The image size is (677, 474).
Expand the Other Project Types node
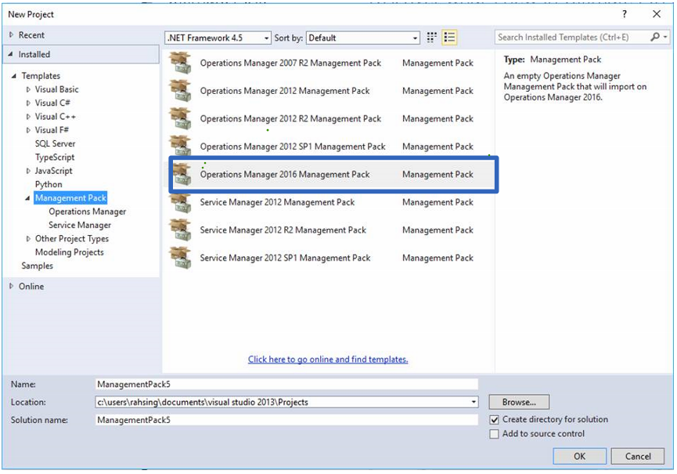pyautogui.click(x=28, y=238)
